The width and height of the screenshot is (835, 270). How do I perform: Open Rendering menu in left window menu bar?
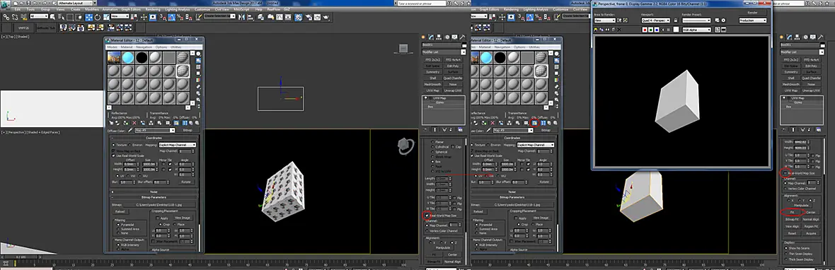(x=153, y=9)
